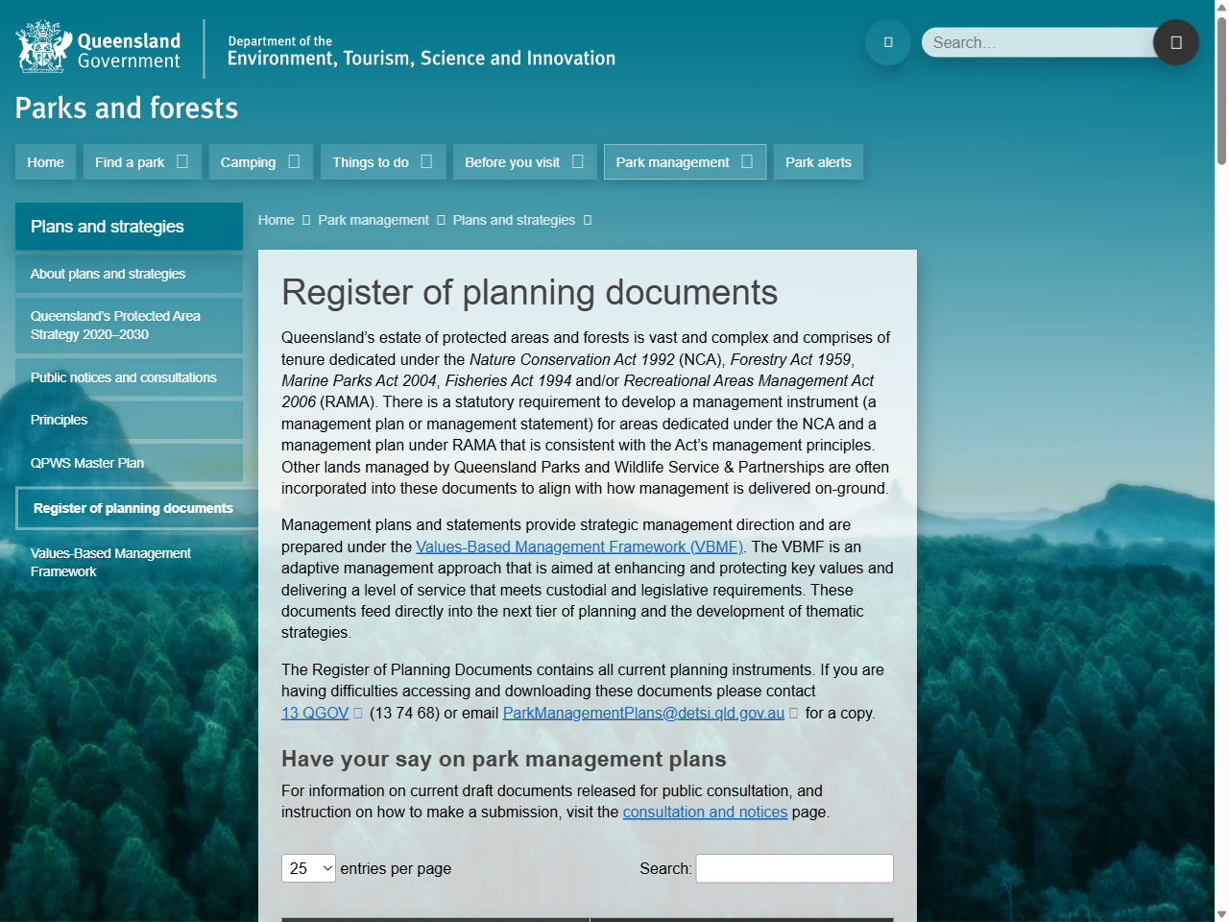Open QPWS Master Plan in the sidebar
This screenshot has height=922, width=1229.
(86, 462)
